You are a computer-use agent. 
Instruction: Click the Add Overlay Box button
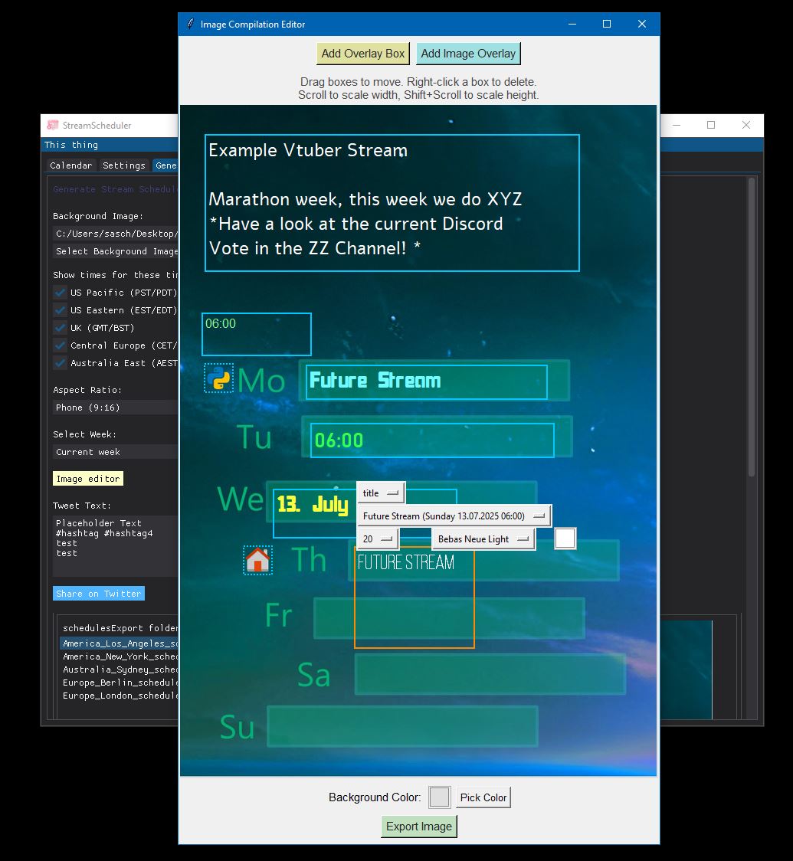pos(362,53)
